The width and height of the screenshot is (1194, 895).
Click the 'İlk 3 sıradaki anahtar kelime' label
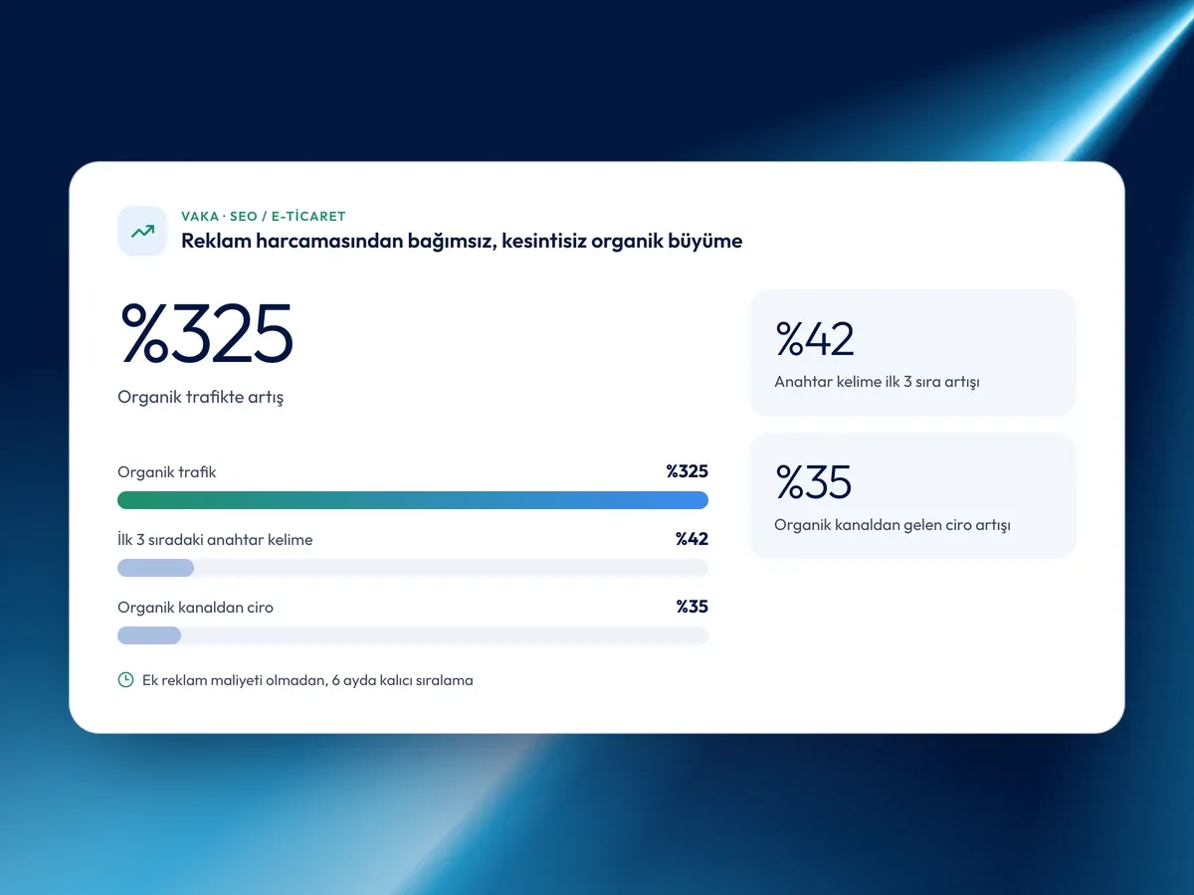[x=215, y=540]
